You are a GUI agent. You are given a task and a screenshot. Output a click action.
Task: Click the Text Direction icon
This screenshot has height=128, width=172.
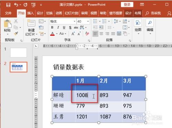125,21
